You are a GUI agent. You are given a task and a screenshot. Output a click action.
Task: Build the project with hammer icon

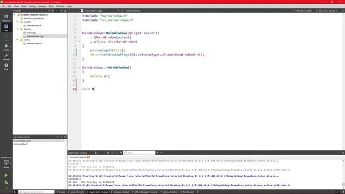point(6,188)
